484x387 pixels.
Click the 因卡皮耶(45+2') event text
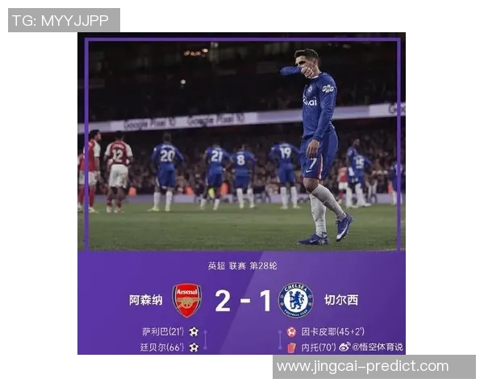(332, 332)
